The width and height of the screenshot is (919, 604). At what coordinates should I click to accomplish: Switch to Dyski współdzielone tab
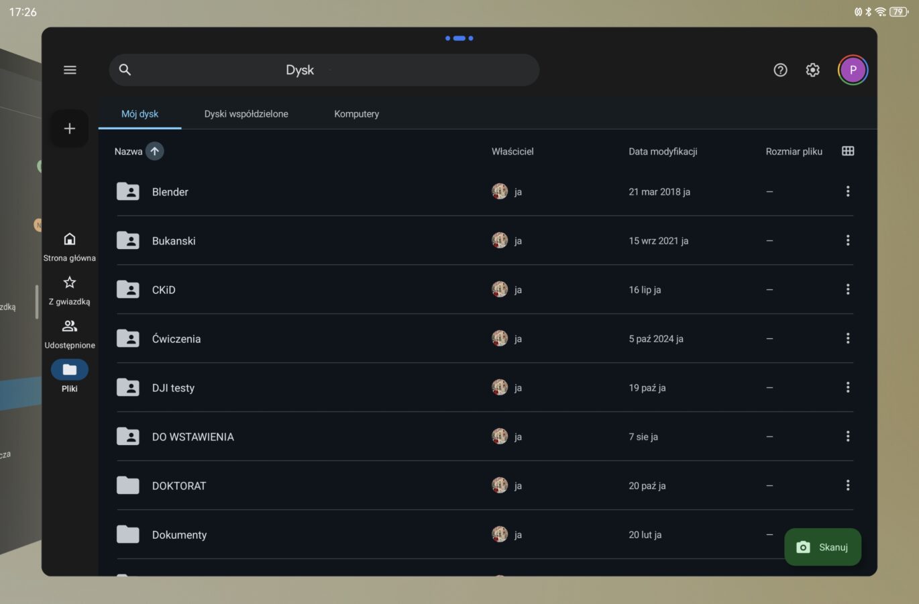(x=246, y=113)
